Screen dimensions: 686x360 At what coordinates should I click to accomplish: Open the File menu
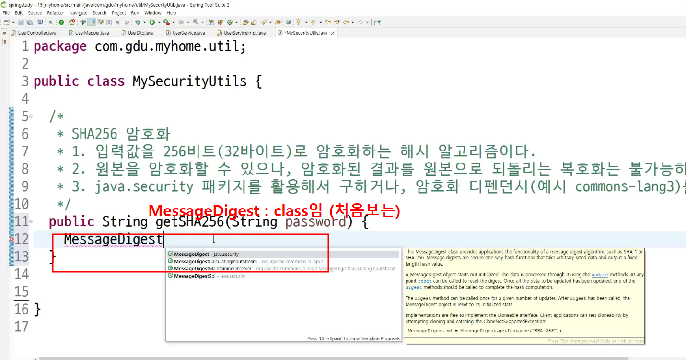coord(6,13)
